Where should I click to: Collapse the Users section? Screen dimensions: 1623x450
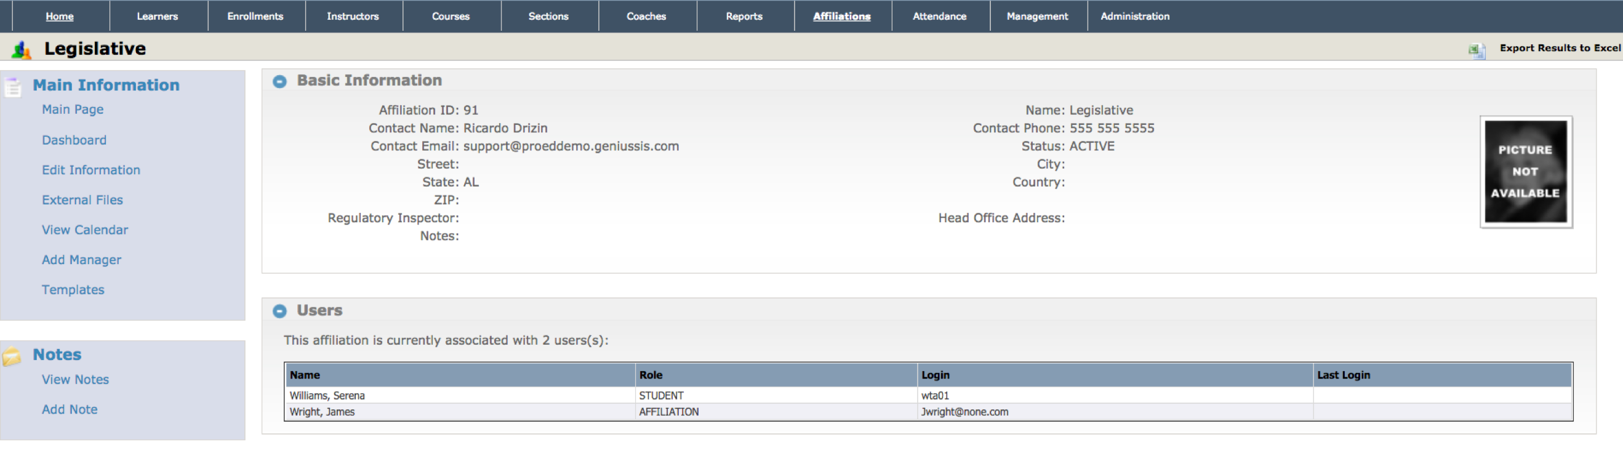click(280, 311)
